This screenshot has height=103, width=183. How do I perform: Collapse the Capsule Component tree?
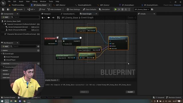pyautogui.click(x=3, y=24)
